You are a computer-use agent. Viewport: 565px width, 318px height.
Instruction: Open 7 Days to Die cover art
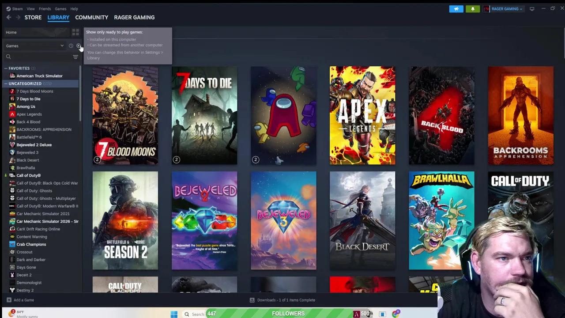pos(204,115)
